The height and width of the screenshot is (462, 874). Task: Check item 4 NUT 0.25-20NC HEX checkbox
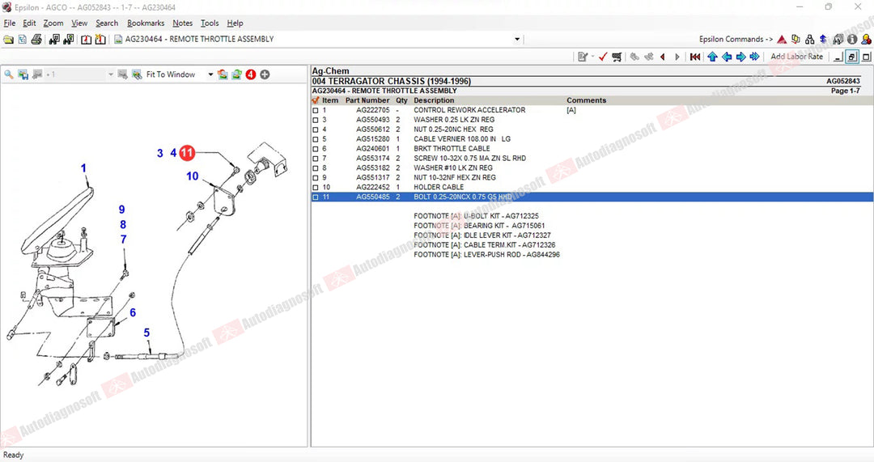(316, 129)
